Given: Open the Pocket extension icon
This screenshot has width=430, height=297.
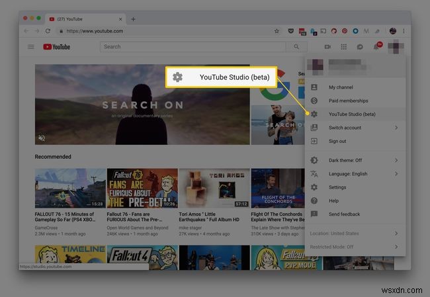Looking at the screenshot, I should (290, 31).
